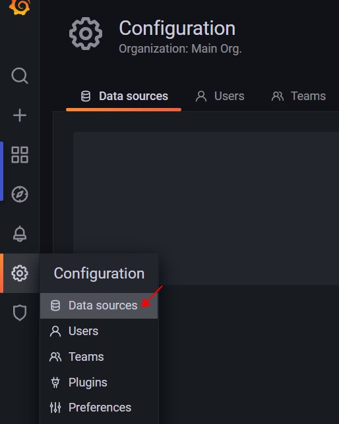
Task: Open the Alerting bell icon
Action: tap(20, 234)
